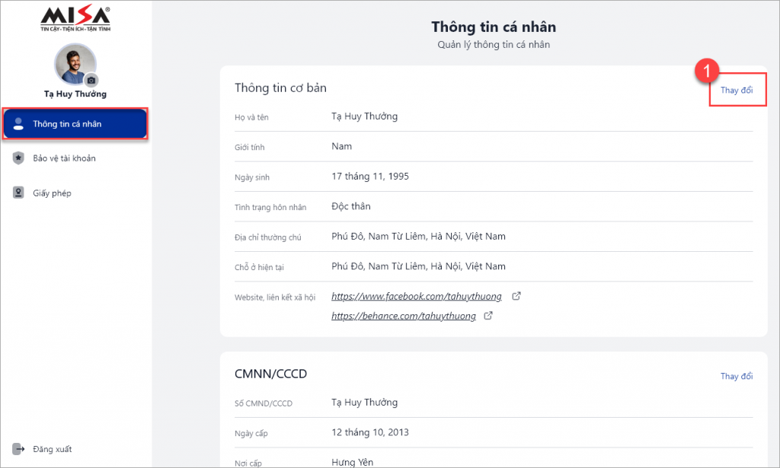The width and height of the screenshot is (780, 468).
Task: Click the Địa chỉ thường chú address text
Action: pos(418,237)
